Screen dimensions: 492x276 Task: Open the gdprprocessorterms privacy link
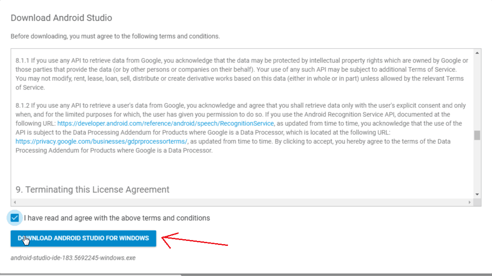point(101,142)
